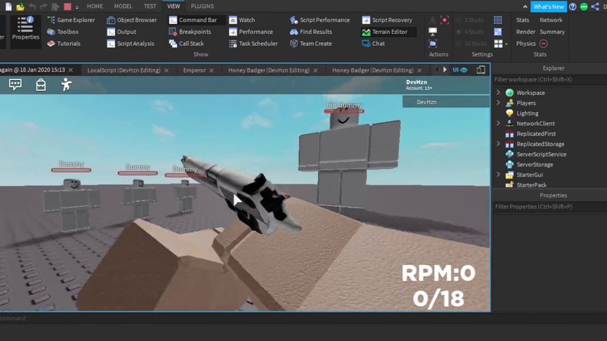This screenshot has height=341, width=607.
Task: Switch to the HOME ribbon tab
Action: (95, 6)
